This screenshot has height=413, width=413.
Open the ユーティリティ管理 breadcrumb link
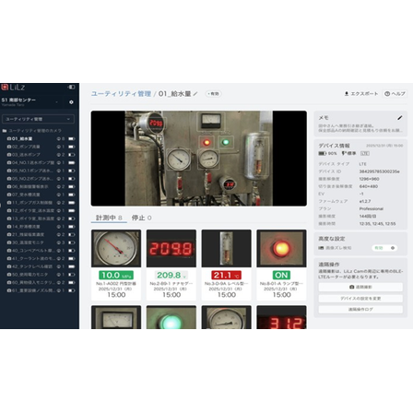coord(121,94)
